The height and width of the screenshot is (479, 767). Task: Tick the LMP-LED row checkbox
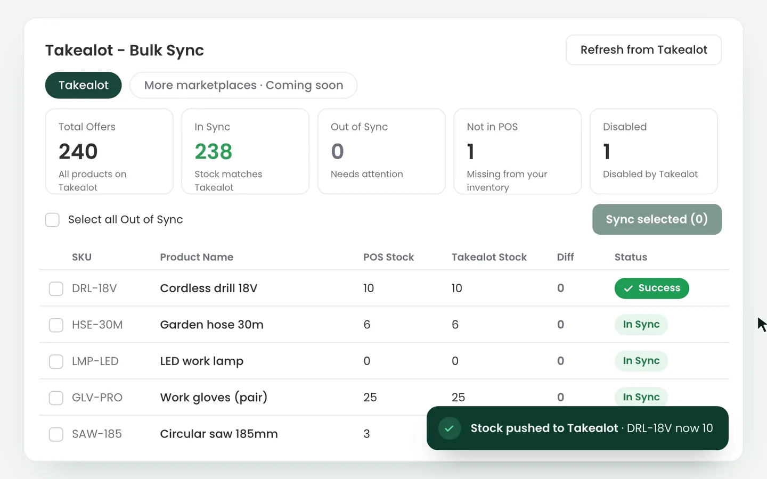[56, 361]
